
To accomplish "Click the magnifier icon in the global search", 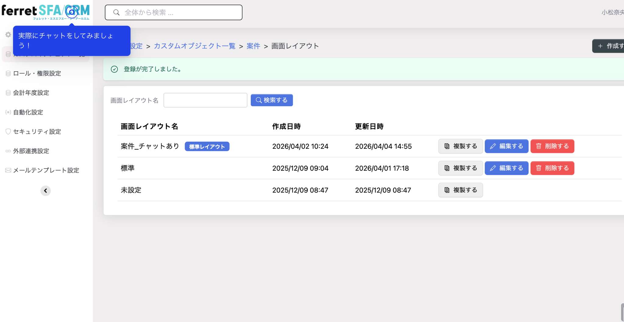I will click(116, 13).
